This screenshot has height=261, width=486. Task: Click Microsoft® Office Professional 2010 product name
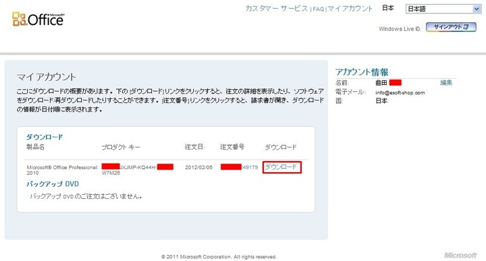pos(61,170)
